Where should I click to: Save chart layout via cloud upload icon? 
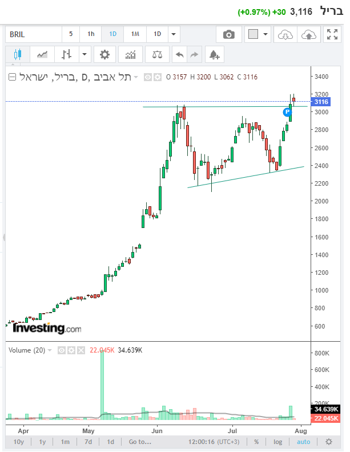coord(308,35)
